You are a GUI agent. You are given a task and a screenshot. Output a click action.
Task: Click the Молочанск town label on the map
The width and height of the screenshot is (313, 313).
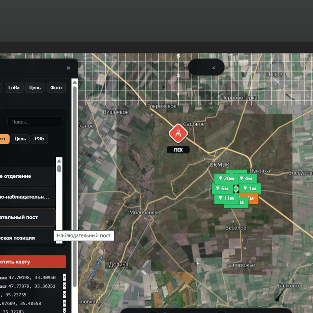pyautogui.click(x=143, y=213)
